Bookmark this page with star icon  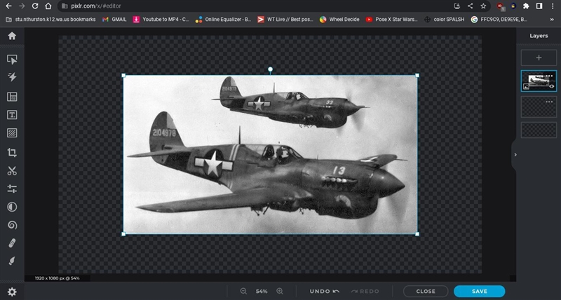point(483,6)
